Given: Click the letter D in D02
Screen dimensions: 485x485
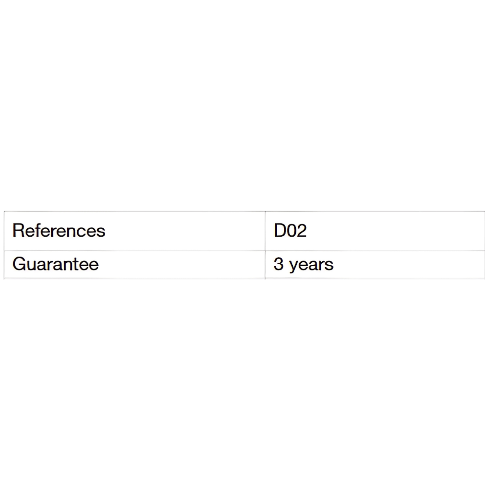Looking at the screenshot, I should [x=280, y=231].
